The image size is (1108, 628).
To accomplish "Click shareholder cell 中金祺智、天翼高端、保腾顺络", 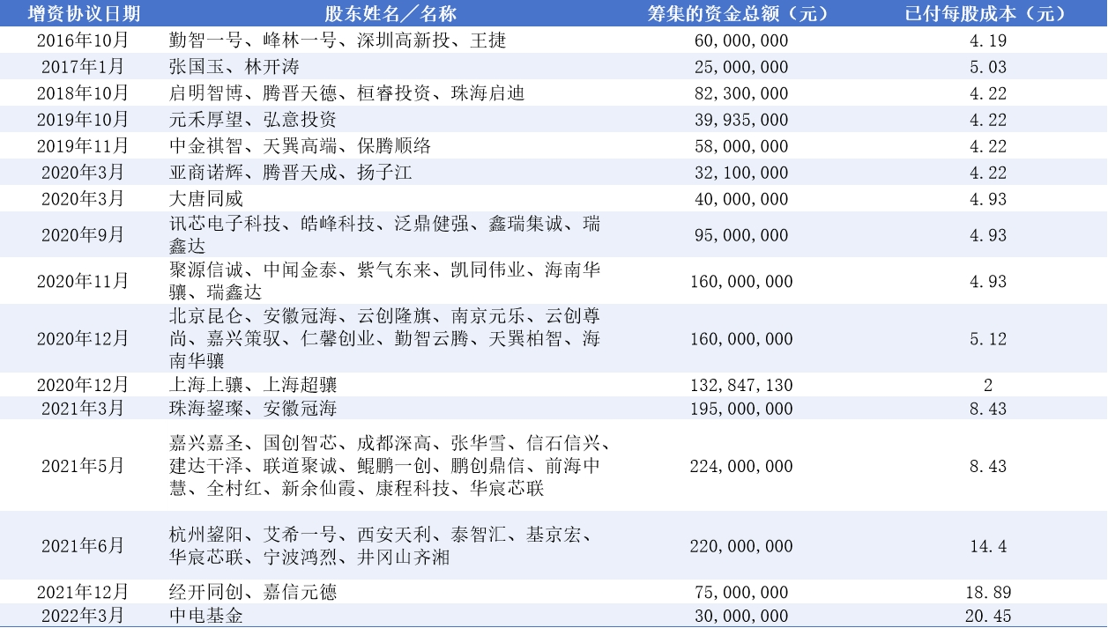I will (300, 146).
